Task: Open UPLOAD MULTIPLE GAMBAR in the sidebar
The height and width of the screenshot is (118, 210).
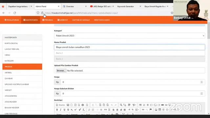Action: point(22,84)
